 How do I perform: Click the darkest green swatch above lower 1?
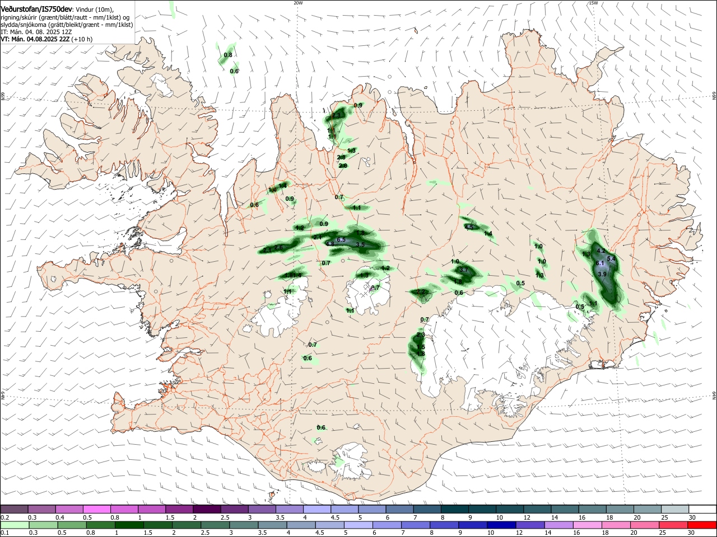129,525
